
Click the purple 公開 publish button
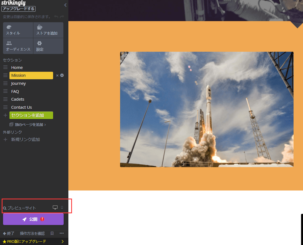click(33, 219)
